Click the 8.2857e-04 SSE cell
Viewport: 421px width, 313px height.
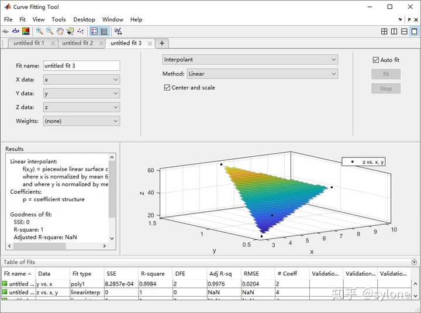click(121, 284)
